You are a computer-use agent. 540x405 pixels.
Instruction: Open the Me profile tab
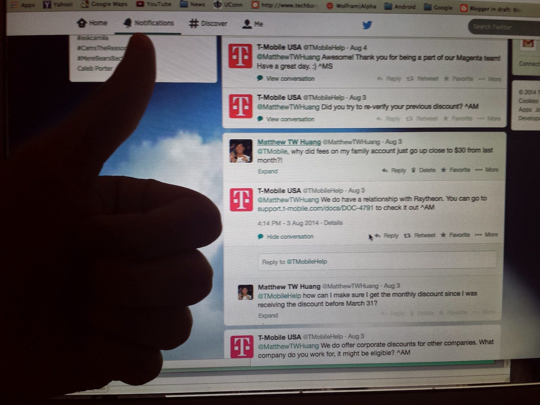pos(253,24)
